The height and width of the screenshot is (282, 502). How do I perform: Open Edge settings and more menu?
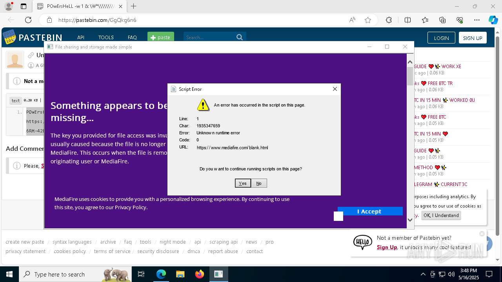(x=477, y=20)
